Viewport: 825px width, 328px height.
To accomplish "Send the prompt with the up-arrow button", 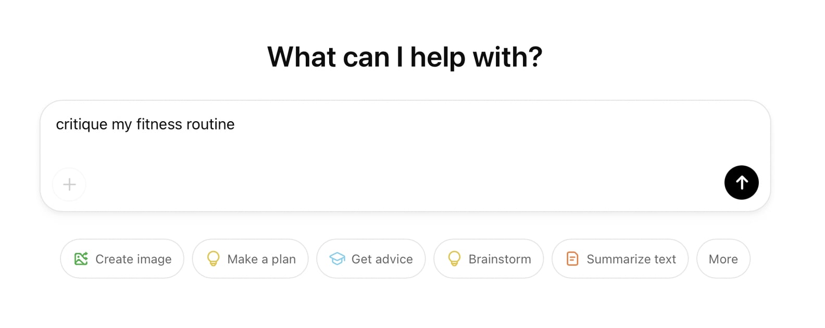I will (741, 182).
